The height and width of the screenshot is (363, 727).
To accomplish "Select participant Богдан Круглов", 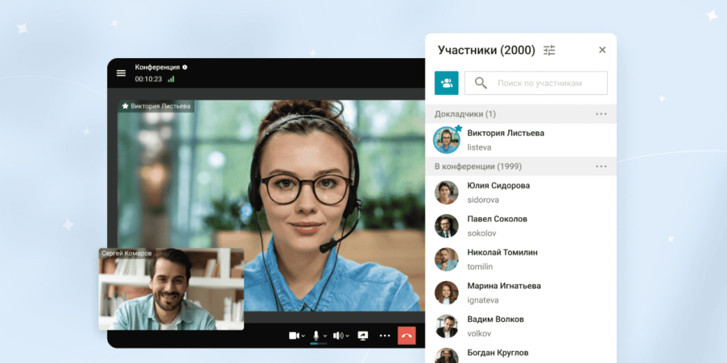I will [x=520, y=354].
